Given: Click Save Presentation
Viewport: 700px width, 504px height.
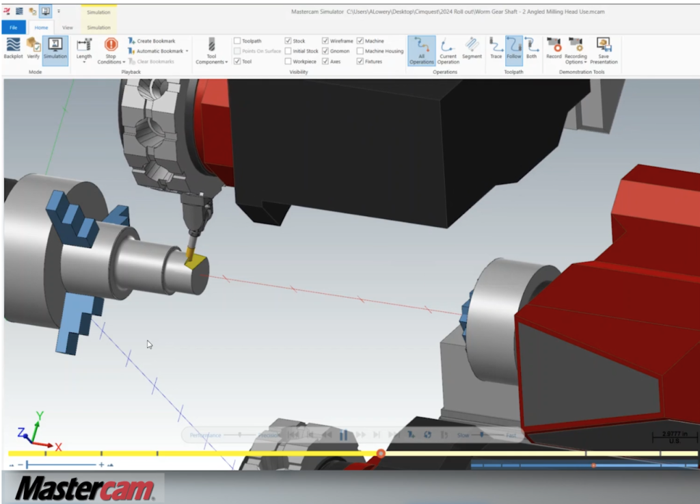Looking at the screenshot, I should (x=604, y=51).
